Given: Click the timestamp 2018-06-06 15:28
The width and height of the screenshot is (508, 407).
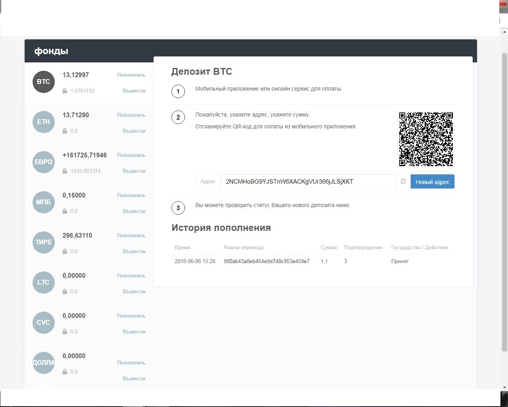Looking at the screenshot, I should 195,261.
